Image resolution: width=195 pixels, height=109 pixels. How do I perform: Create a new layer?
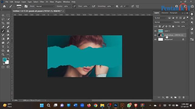pos(179,97)
